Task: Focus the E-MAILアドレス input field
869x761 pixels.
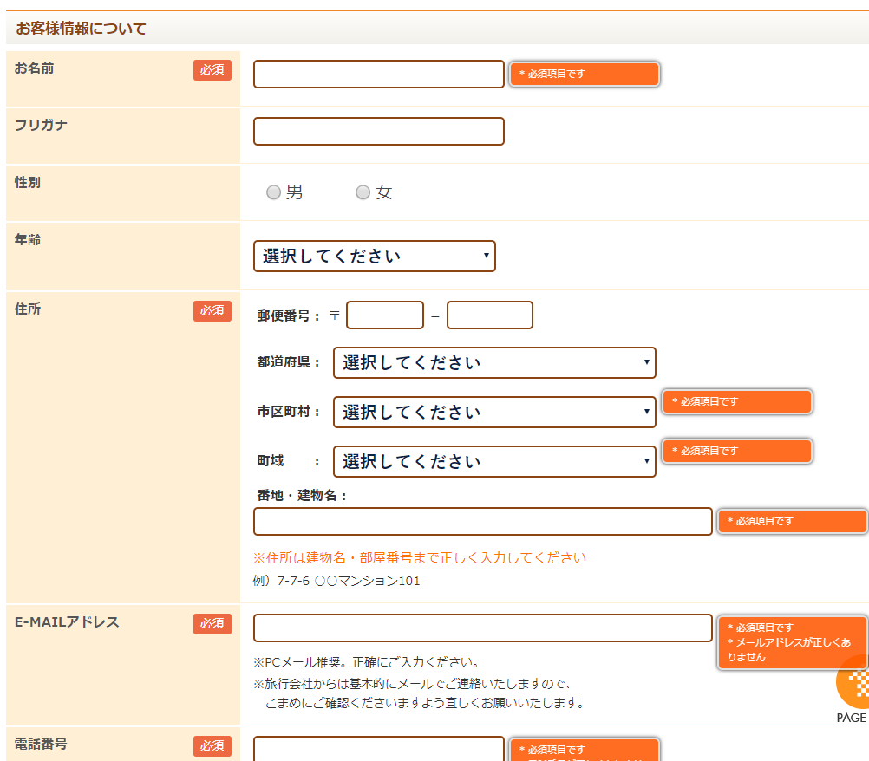Action: click(x=482, y=628)
